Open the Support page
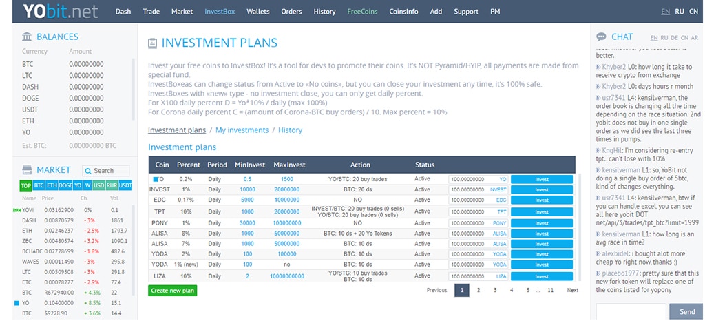The image size is (705, 321). point(466,12)
